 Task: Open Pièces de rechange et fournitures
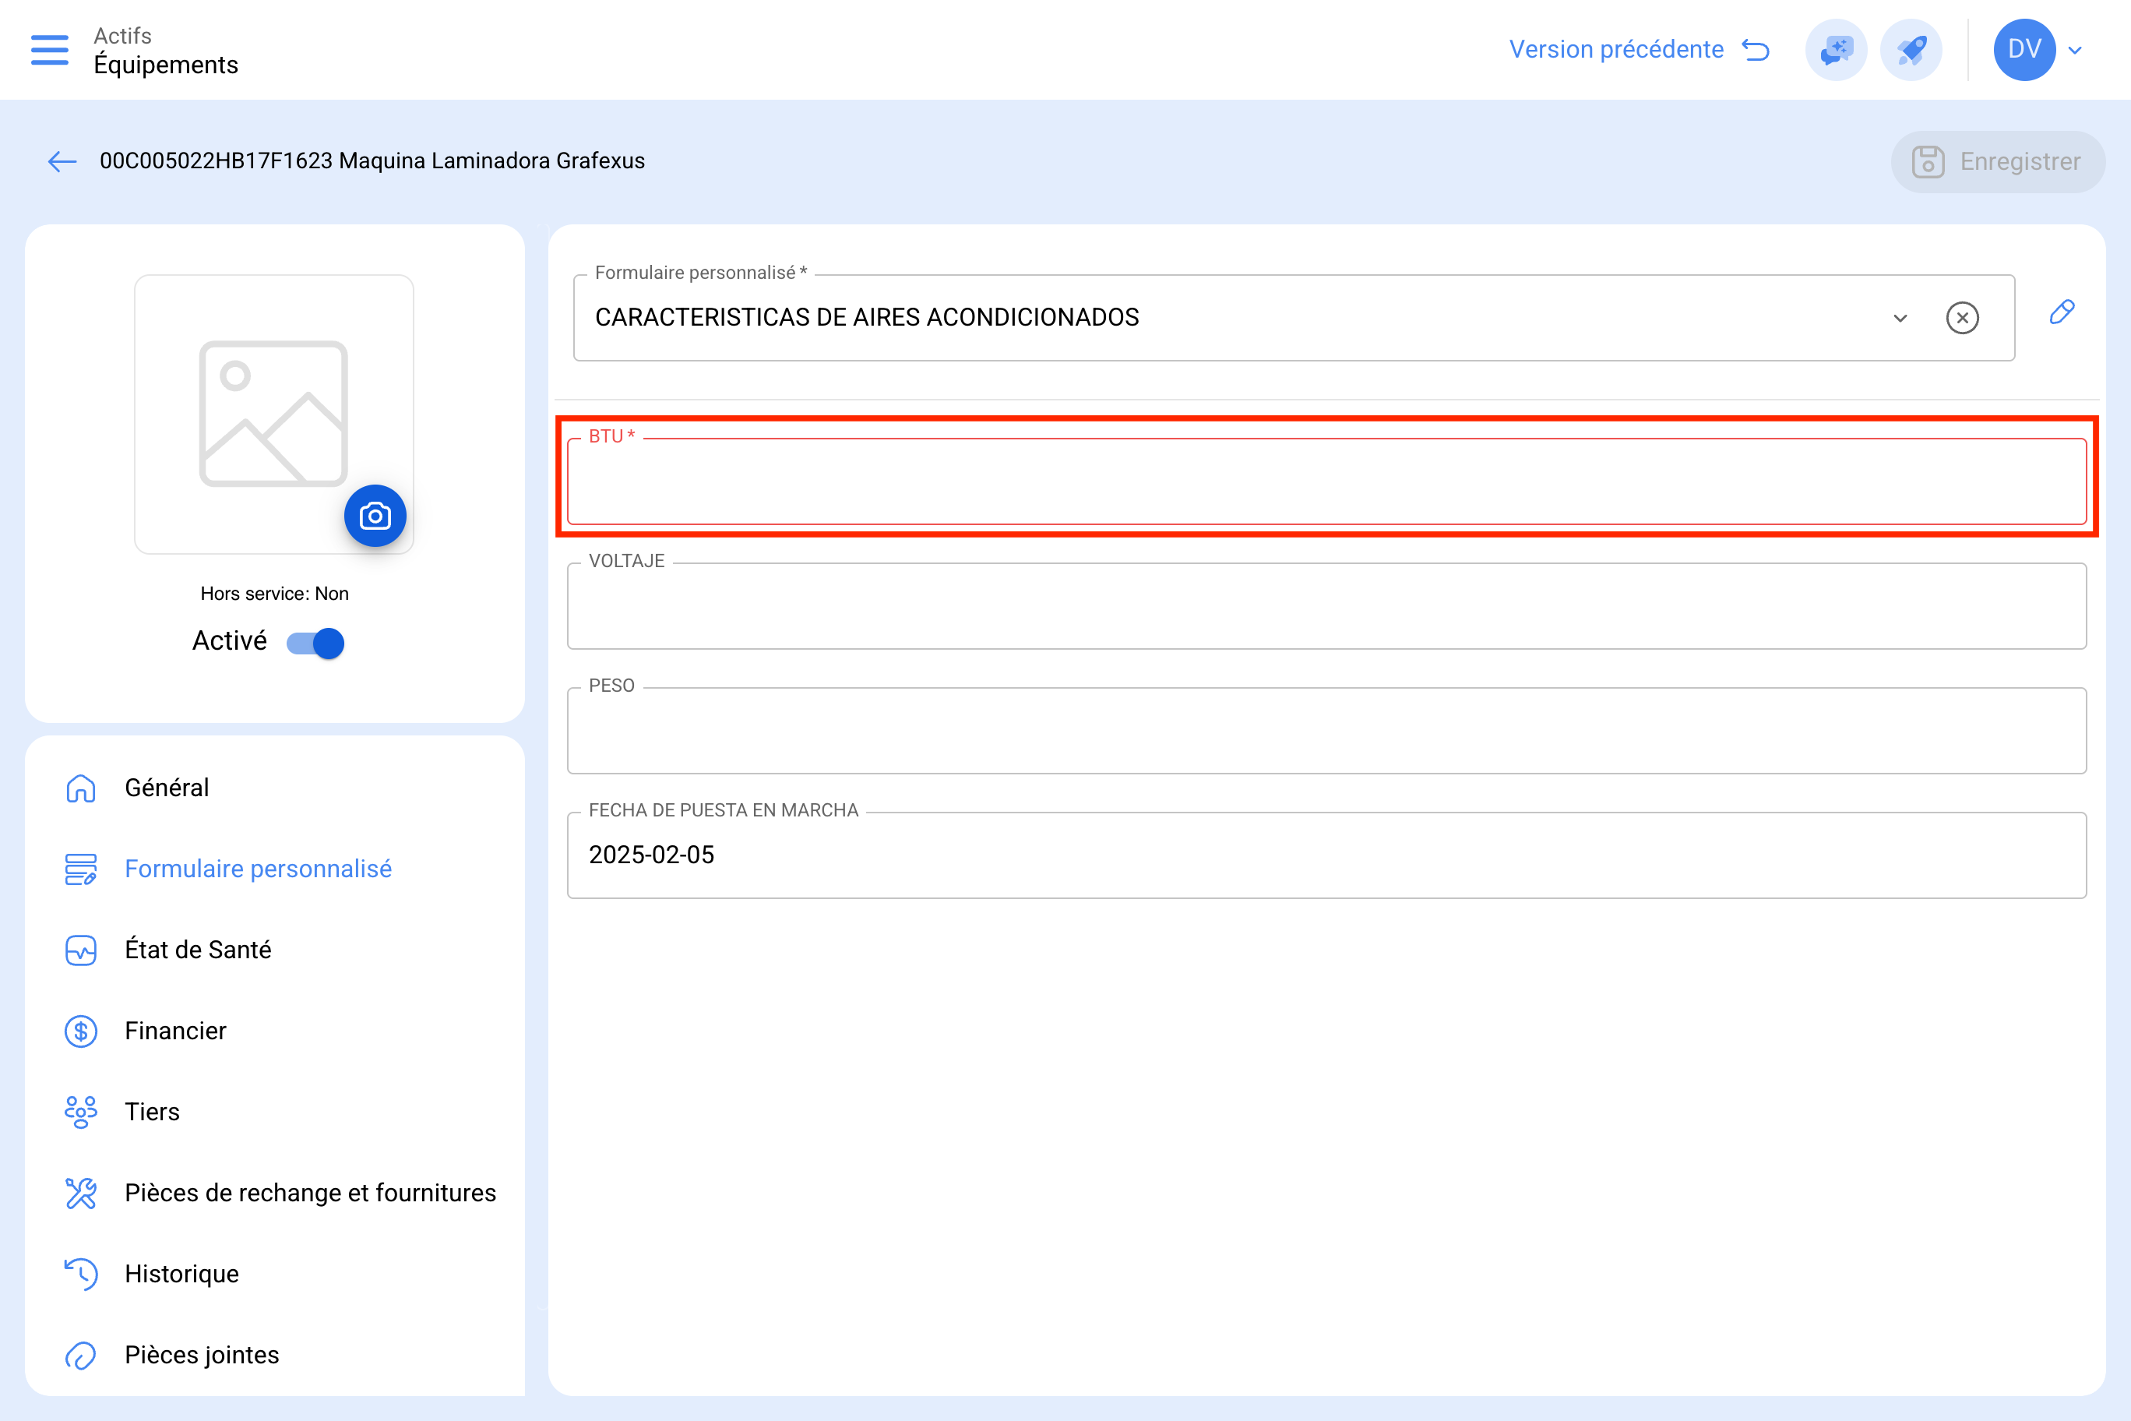pyautogui.click(x=274, y=1193)
